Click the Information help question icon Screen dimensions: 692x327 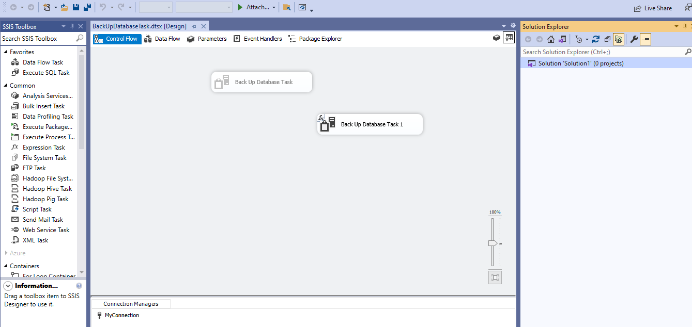tap(79, 286)
